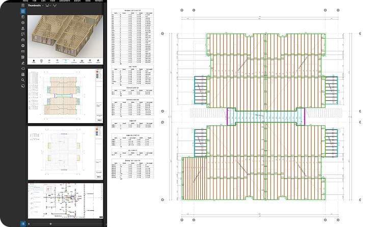Open the Document menu

pos(64,1)
